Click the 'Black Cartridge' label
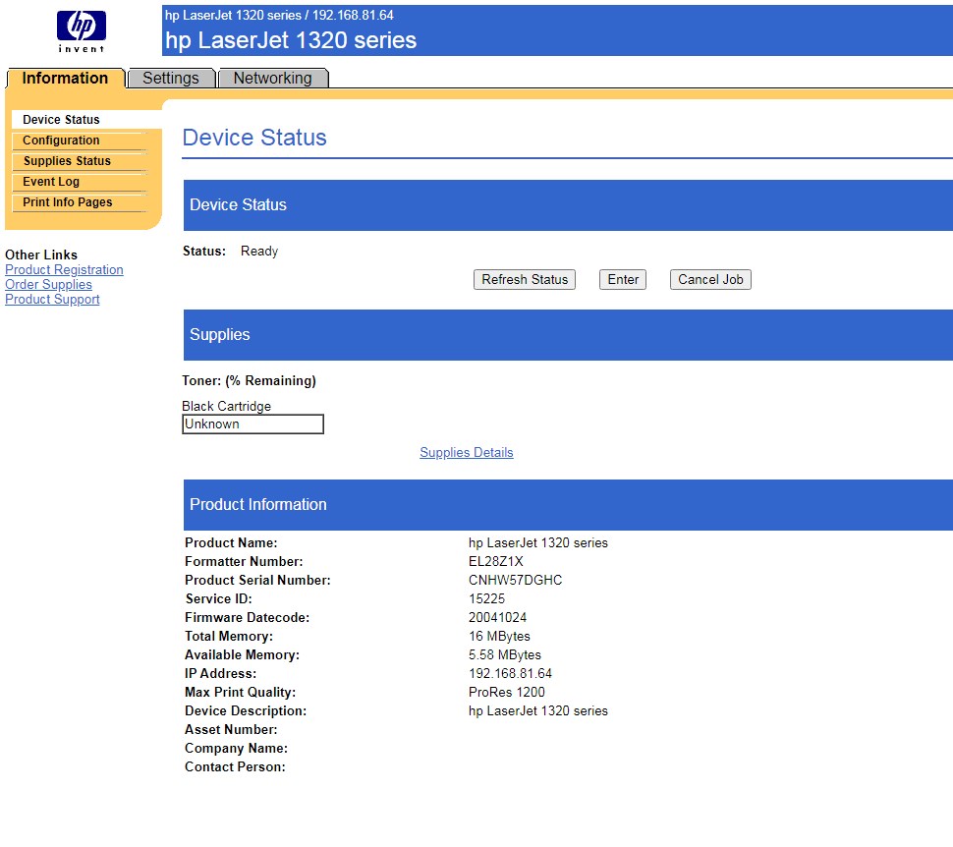 coord(227,406)
